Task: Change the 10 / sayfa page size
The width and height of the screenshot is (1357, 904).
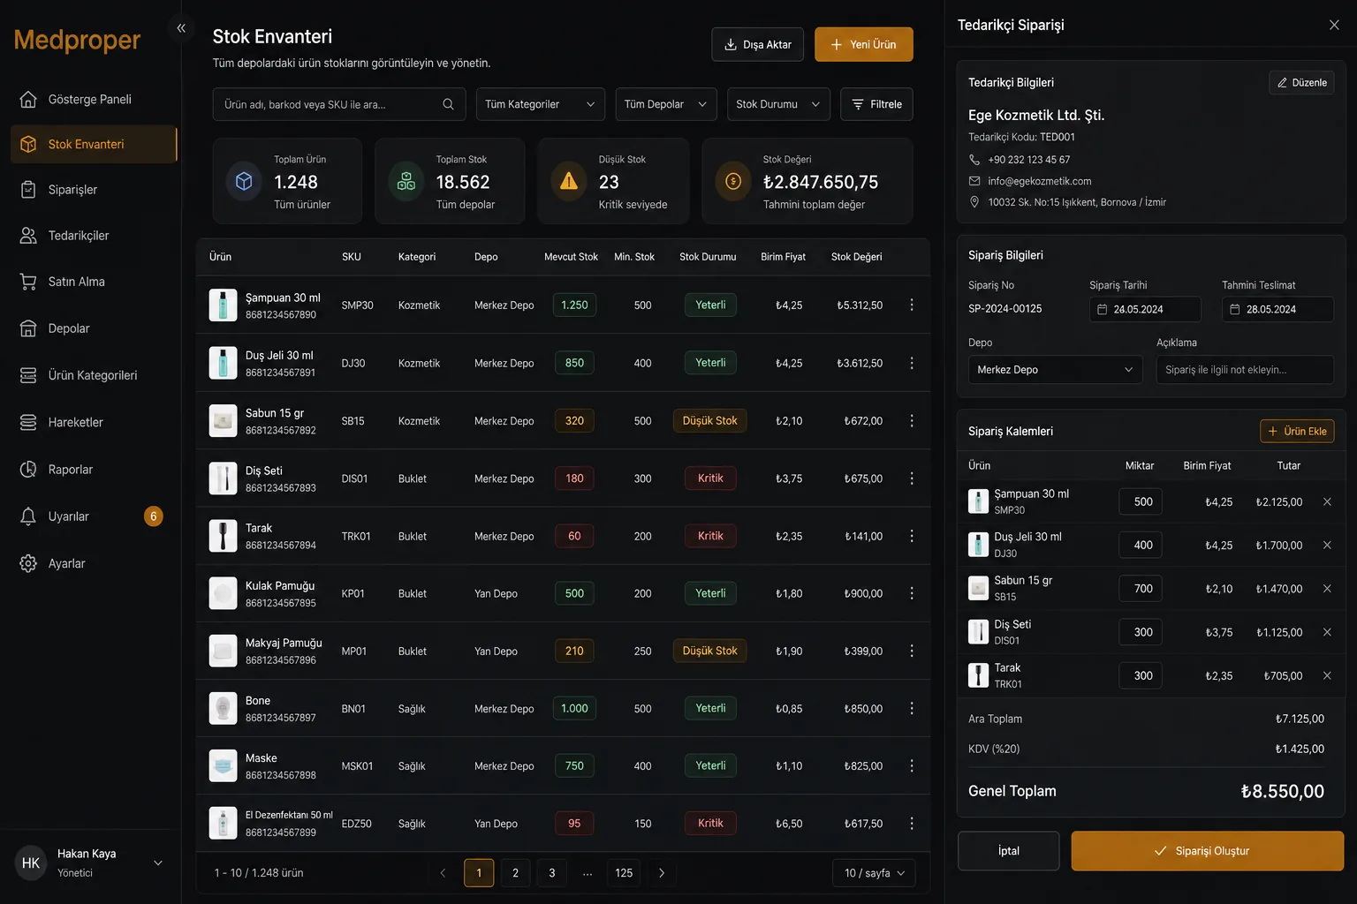Action: point(874,873)
